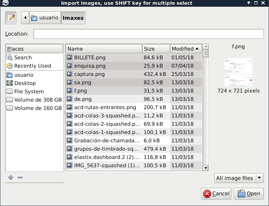Select the Imaxes path button

(x=73, y=18)
